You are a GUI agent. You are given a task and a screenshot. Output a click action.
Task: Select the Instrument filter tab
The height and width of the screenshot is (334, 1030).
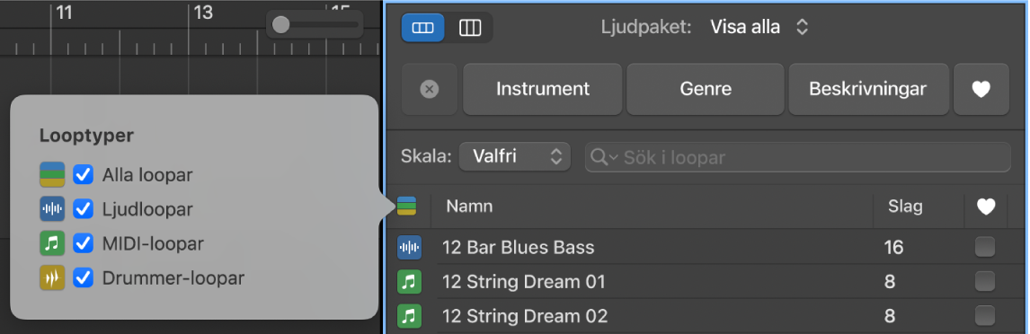click(543, 89)
